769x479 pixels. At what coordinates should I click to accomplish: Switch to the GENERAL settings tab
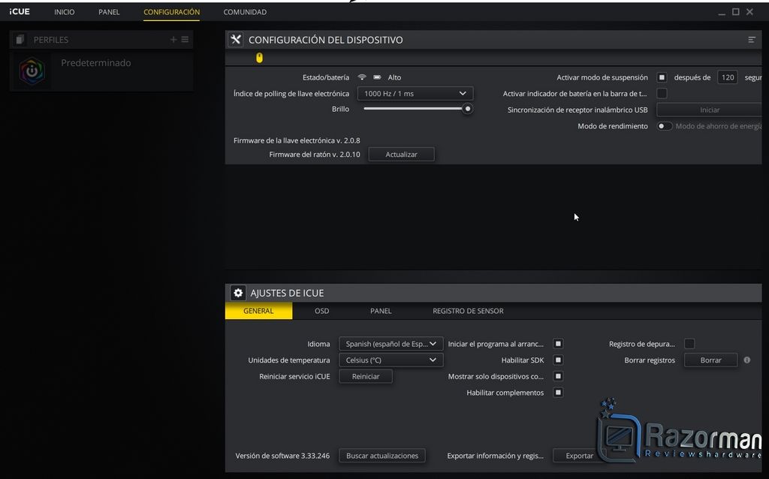pos(258,311)
